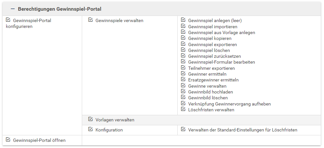324x148 pixels.
Task: Toggle Verknüpfung Gewinnervorgang aufheben checkbox
Action: click(183, 104)
